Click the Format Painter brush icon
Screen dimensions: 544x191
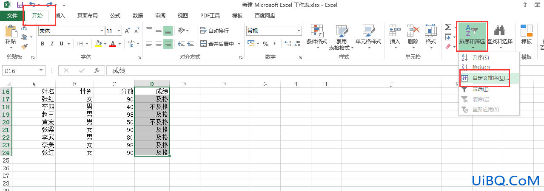point(24,46)
